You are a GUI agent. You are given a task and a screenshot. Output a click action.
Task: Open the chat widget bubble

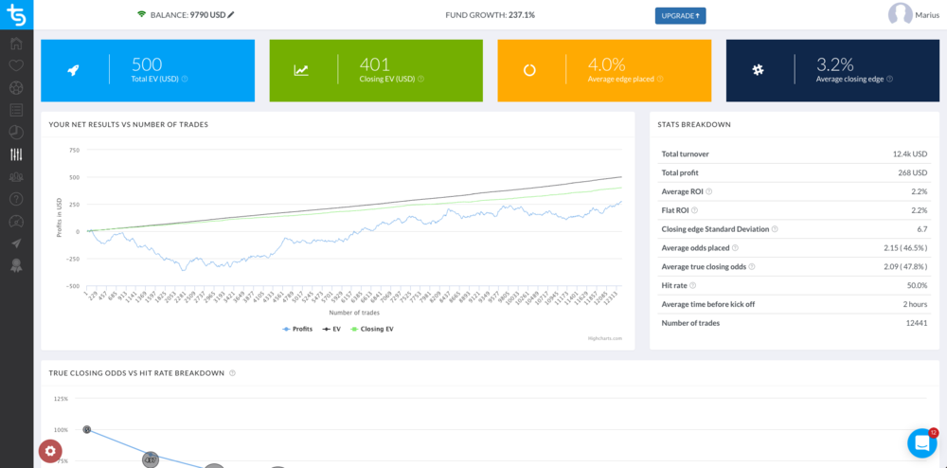tap(922, 443)
